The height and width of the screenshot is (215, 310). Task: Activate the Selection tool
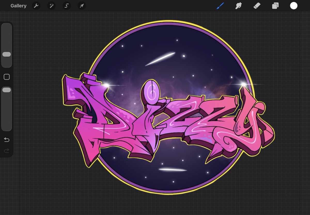pos(67,6)
